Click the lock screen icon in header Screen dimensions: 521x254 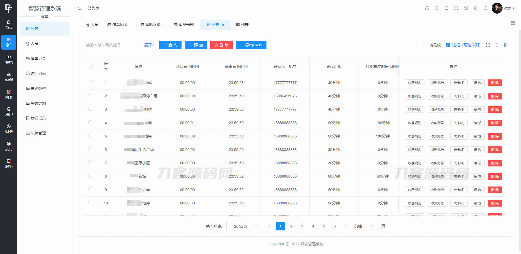(427, 8)
